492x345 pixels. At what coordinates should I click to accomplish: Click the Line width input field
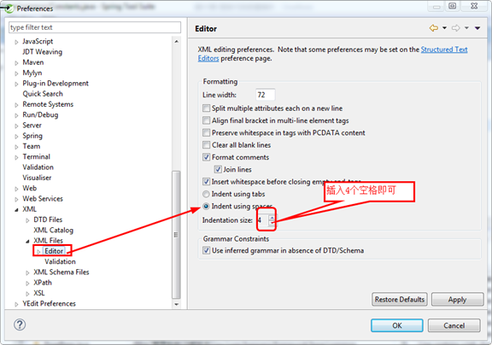pyautogui.click(x=265, y=95)
